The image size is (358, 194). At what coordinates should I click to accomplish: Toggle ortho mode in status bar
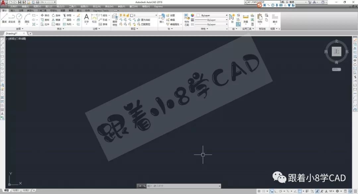tap(276, 191)
